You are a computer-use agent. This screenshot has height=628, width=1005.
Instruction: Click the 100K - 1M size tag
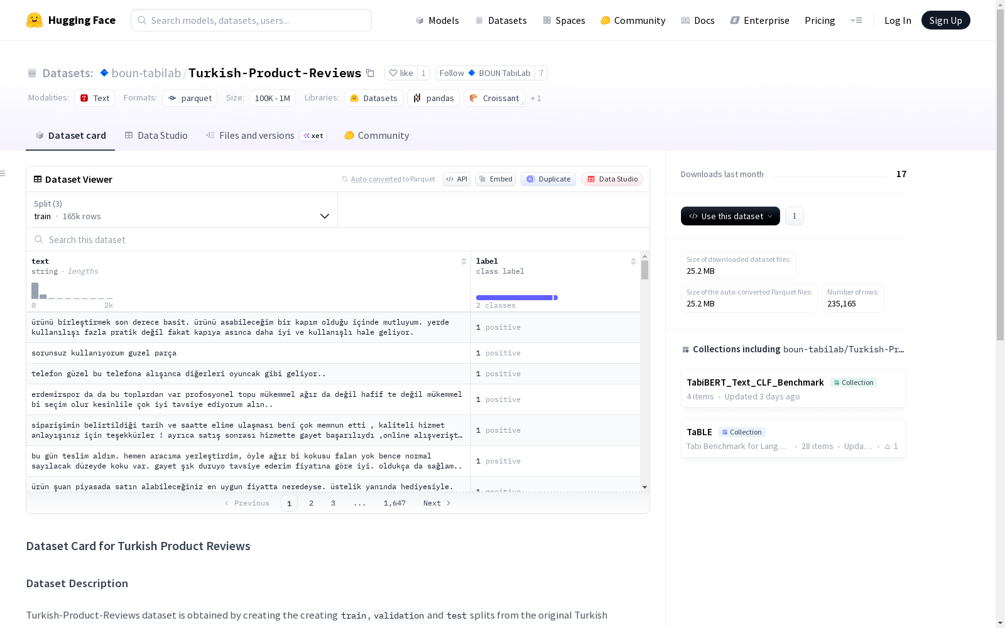pyautogui.click(x=273, y=98)
